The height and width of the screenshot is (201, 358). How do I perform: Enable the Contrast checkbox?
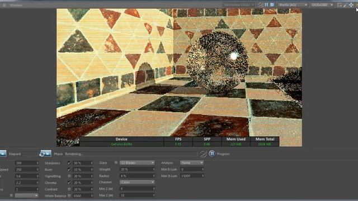[x=69, y=189]
